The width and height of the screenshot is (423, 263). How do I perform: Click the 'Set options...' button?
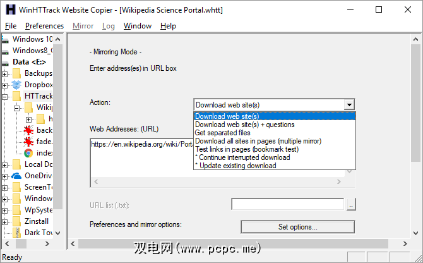(x=297, y=226)
